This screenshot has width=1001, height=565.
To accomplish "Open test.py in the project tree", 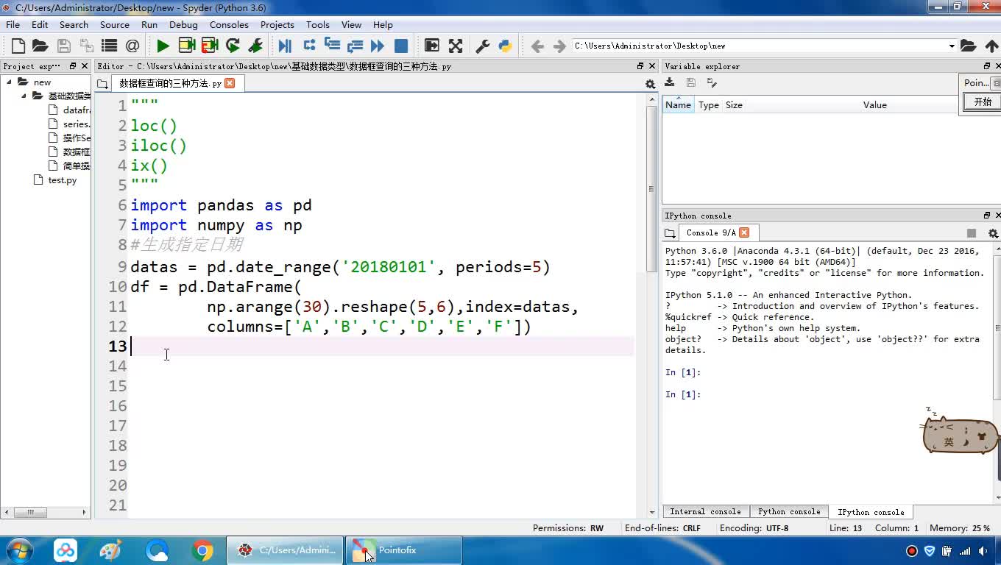I will [62, 180].
